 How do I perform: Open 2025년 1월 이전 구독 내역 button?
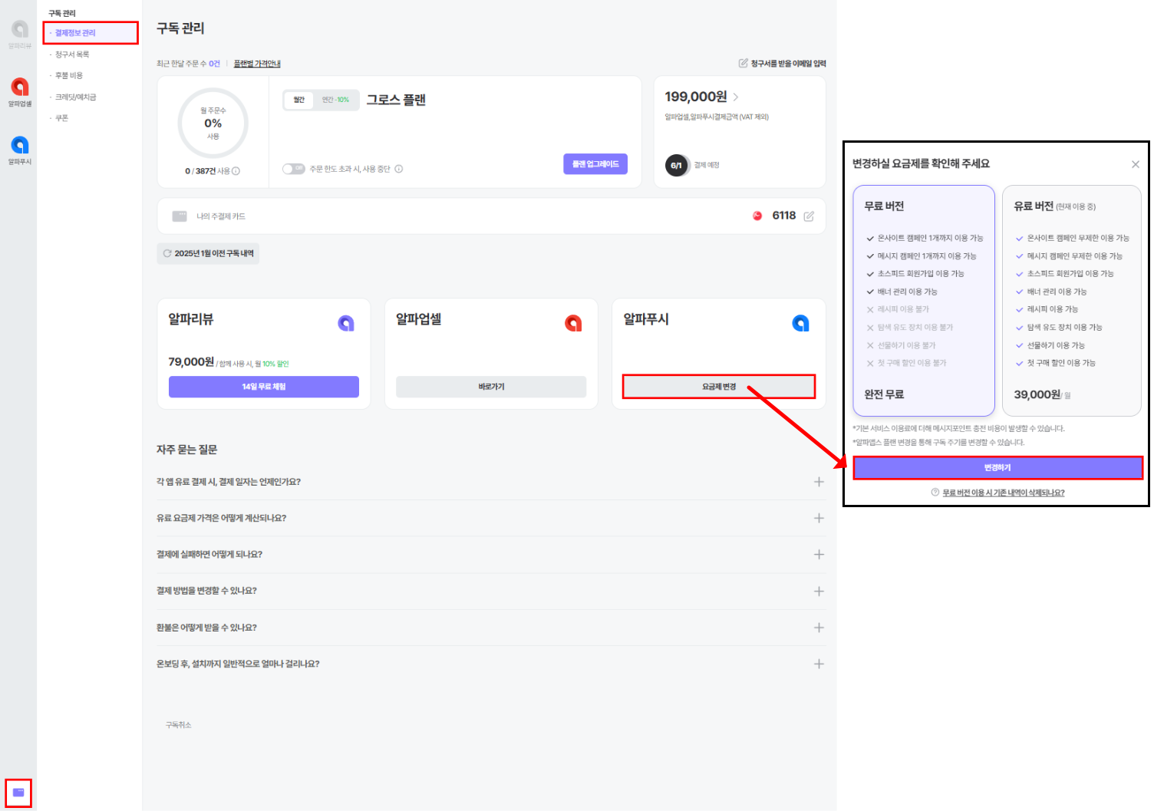208,253
